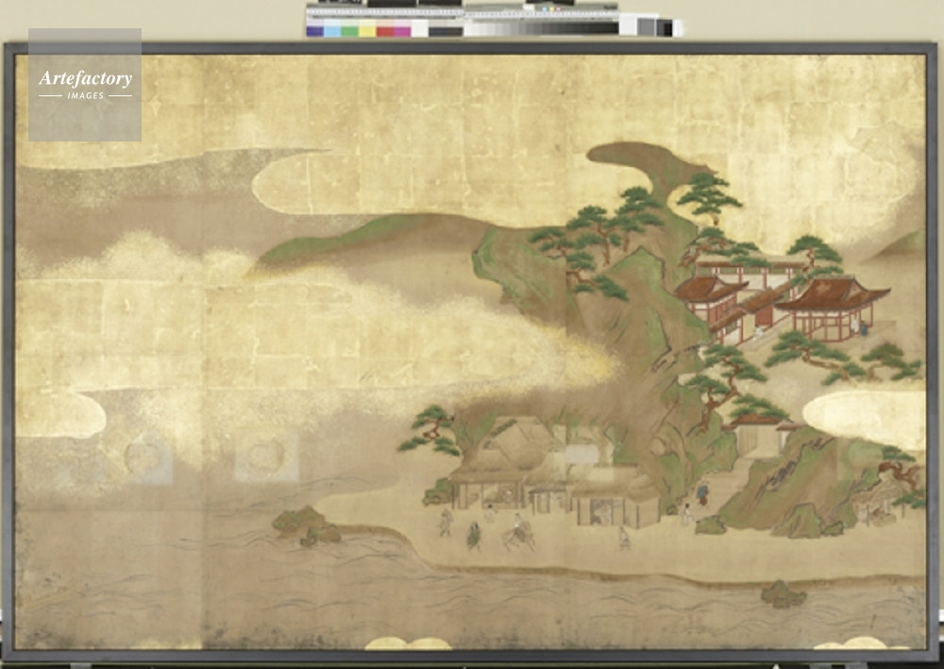Screen dimensions: 944x669
Task: Click the pine tree atop the hill peak
Action: [710, 194]
